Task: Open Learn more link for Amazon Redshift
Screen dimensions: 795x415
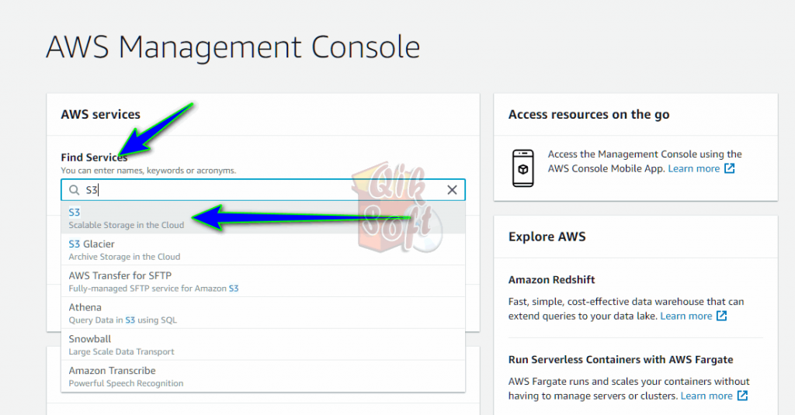Action: (x=686, y=316)
